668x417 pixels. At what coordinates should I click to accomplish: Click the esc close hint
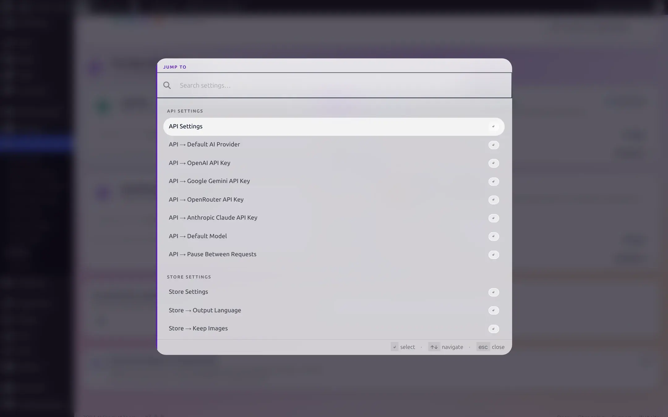483,347
